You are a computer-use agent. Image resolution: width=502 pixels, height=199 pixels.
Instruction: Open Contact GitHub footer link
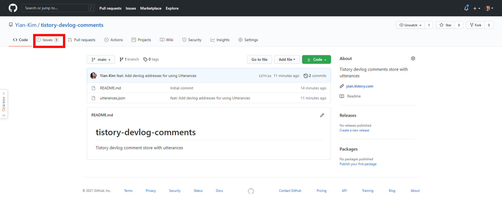(290, 191)
